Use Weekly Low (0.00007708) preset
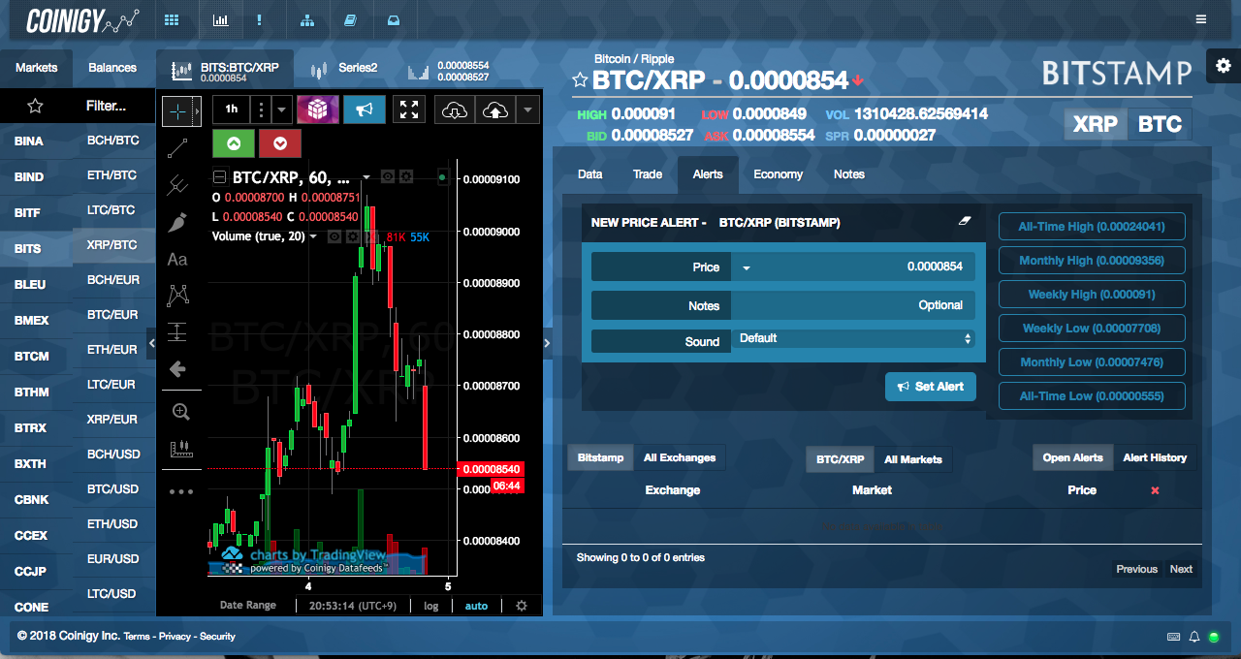The image size is (1241, 659). click(1092, 329)
